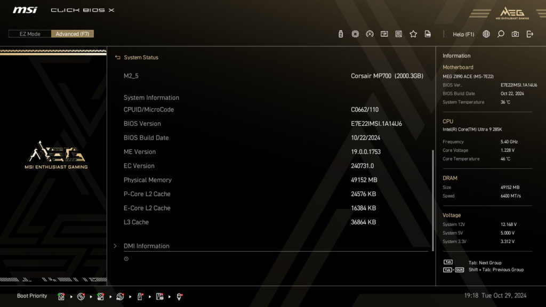Click the MSI logo

(25, 10)
